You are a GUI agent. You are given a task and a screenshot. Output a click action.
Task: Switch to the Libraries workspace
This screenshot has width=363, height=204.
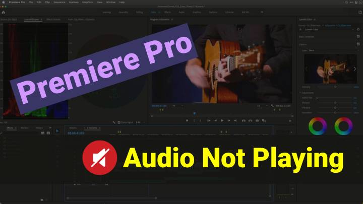[x=229, y=12]
